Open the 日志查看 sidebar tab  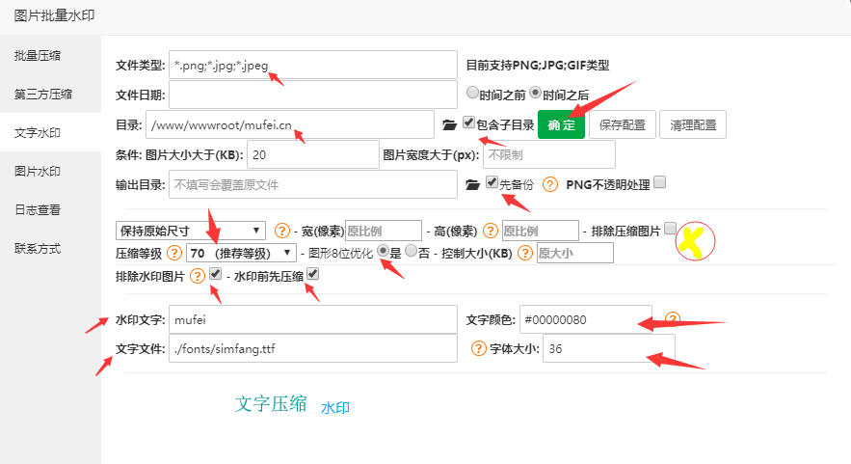[38, 209]
